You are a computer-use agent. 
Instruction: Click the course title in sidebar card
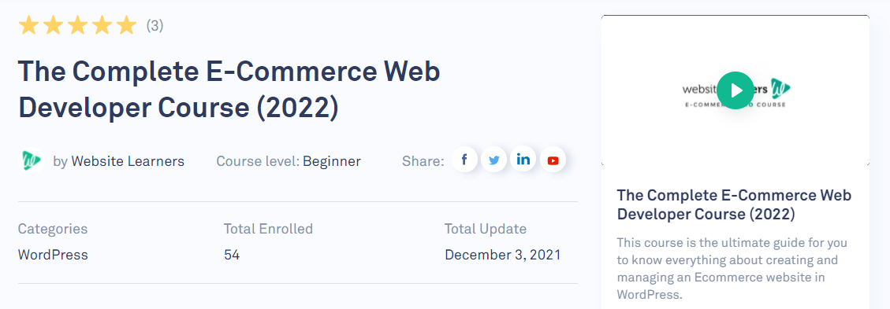coord(734,205)
